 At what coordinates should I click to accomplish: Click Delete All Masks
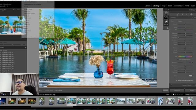click(187, 85)
